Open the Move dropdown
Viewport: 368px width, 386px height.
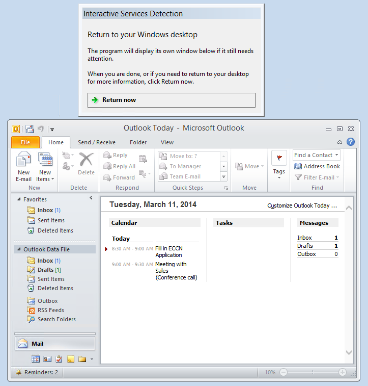pyautogui.click(x=249, y=166)
